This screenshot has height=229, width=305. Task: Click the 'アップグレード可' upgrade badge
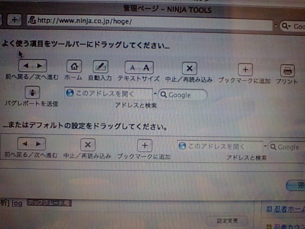pyautogui.click(x=49, y=203)
